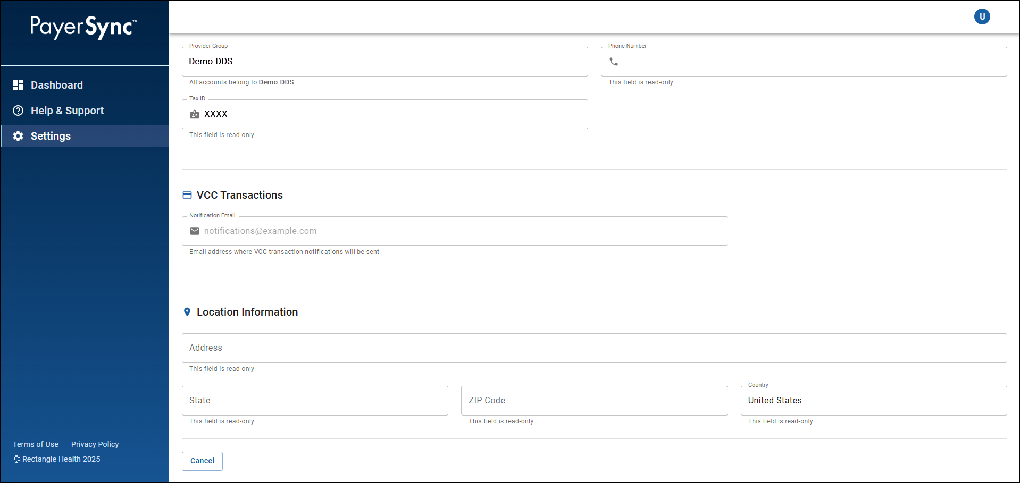Viewport: 1020px width, 483px height.
Task: Click 'This field is read-only' under Phone Number
Action: point(641,82)
